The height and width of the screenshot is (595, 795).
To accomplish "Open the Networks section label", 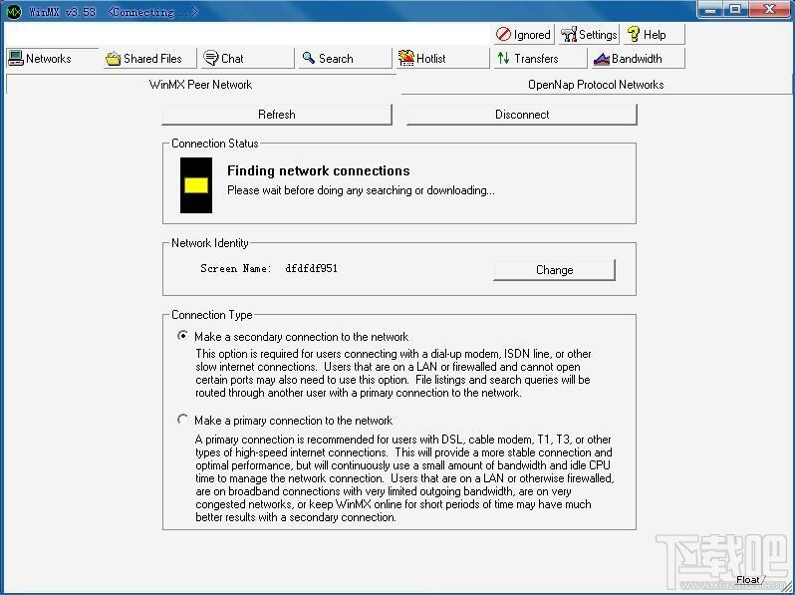I will (x=49, y=59).
